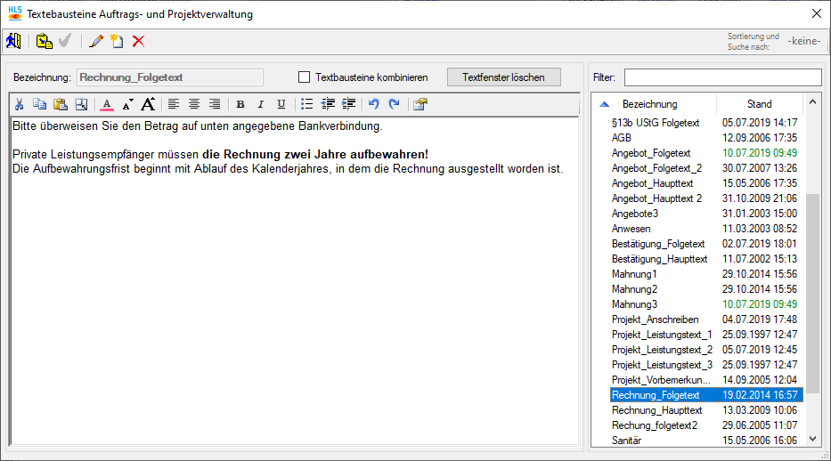Undo the last edit

[x=374, y=104]
